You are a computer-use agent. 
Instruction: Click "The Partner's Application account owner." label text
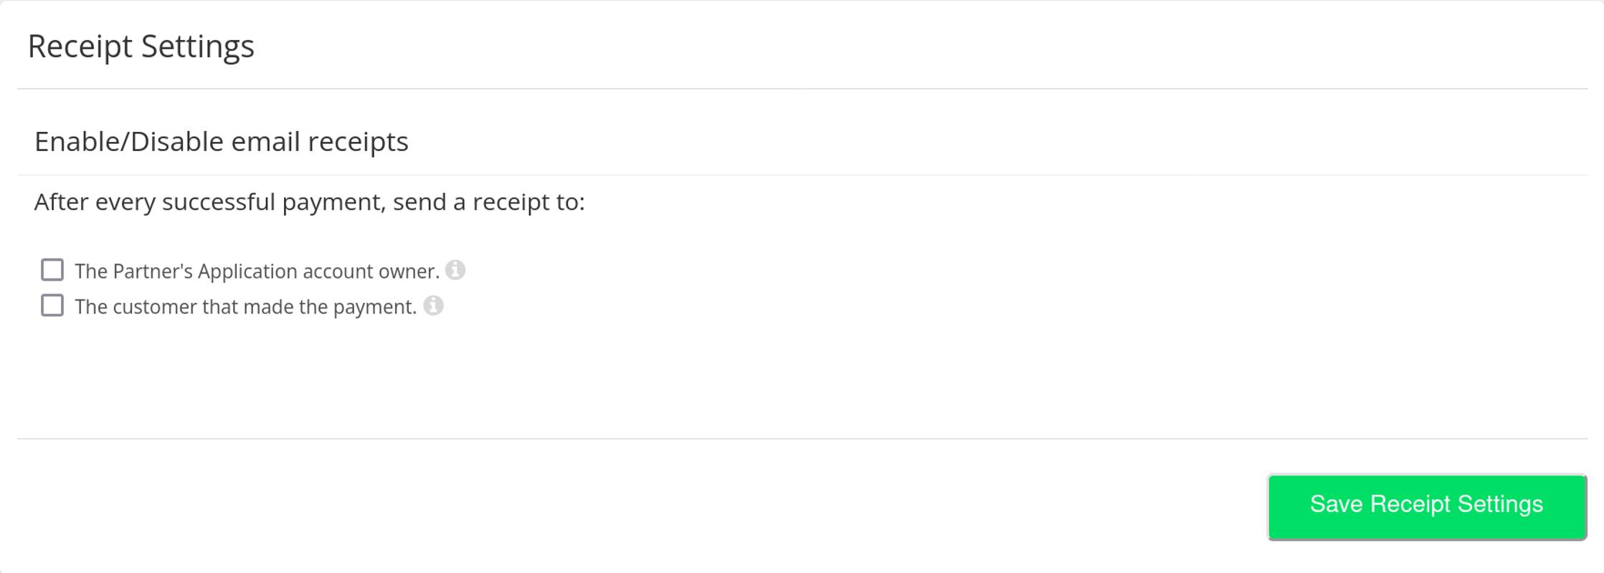coord(257,271)
